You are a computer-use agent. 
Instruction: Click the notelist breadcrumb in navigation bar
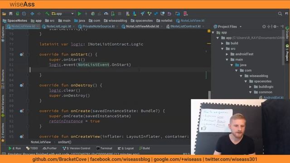pyautogui.click(x=164, y=21)
